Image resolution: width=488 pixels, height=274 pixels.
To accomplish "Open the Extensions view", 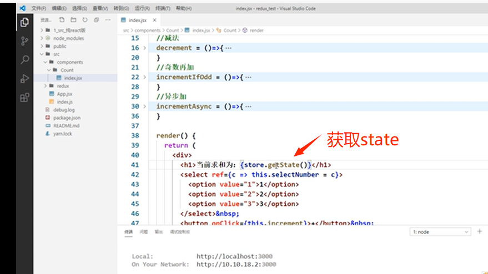I will click(x=24, y=98).
